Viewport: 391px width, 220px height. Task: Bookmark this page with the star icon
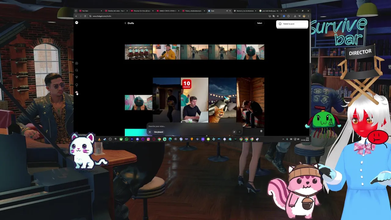click(278, 16)
